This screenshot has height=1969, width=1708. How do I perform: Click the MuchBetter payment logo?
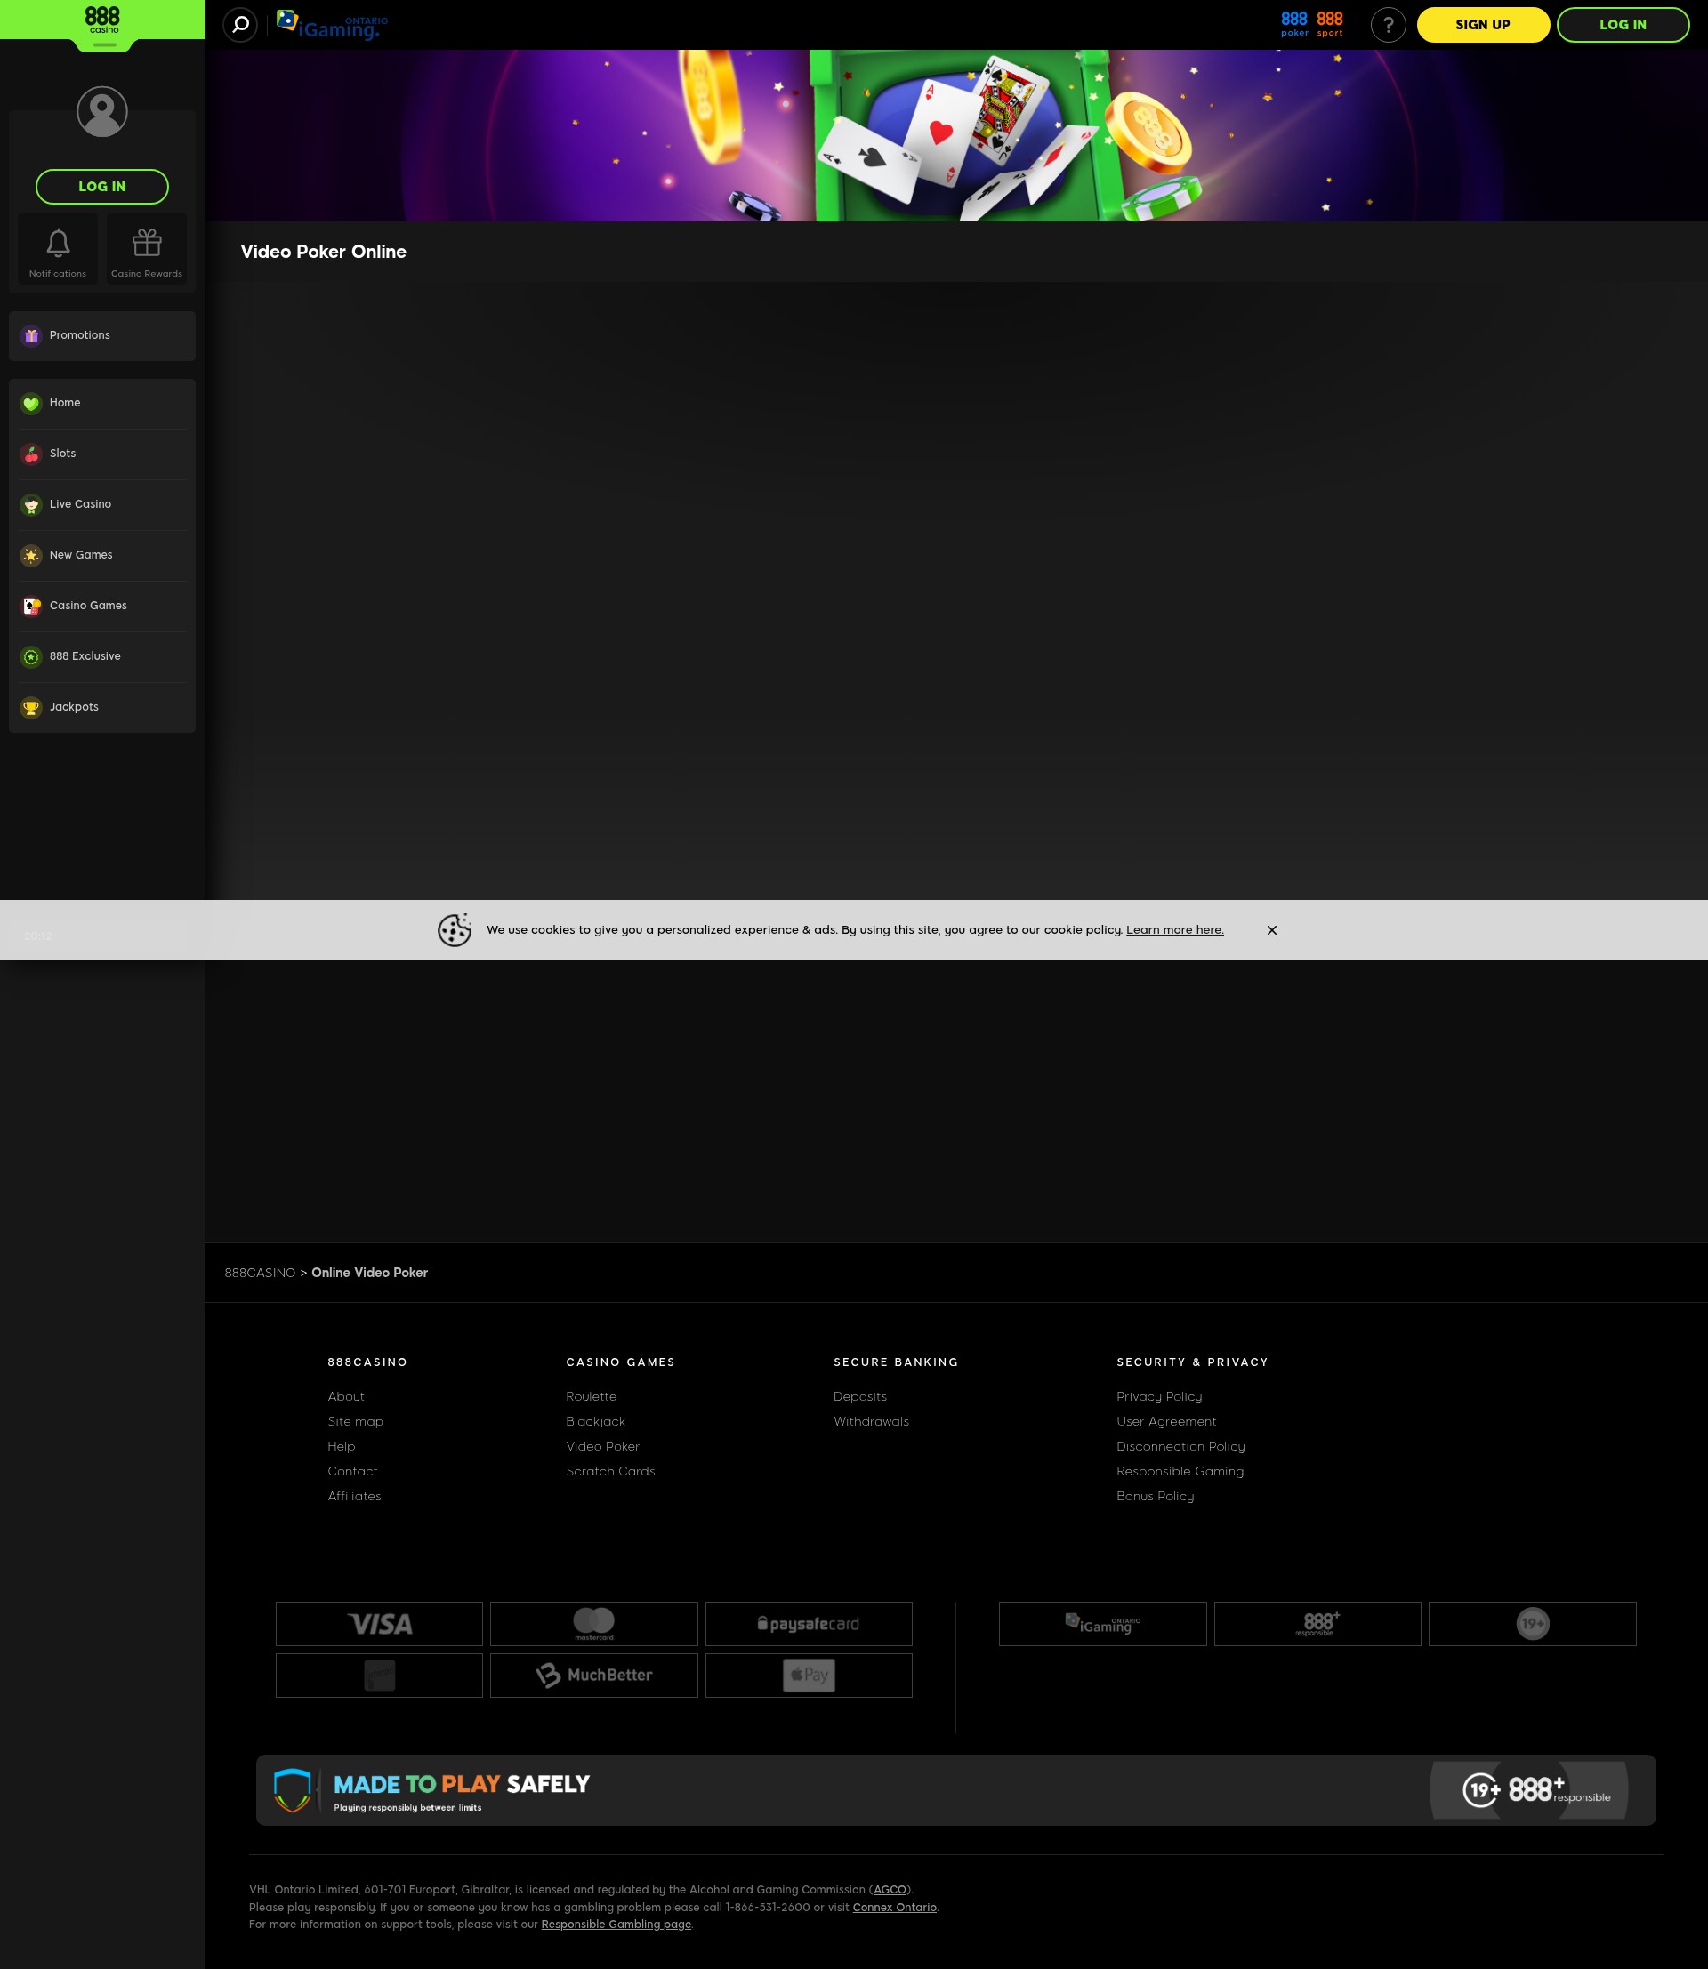pos(594,1676)
